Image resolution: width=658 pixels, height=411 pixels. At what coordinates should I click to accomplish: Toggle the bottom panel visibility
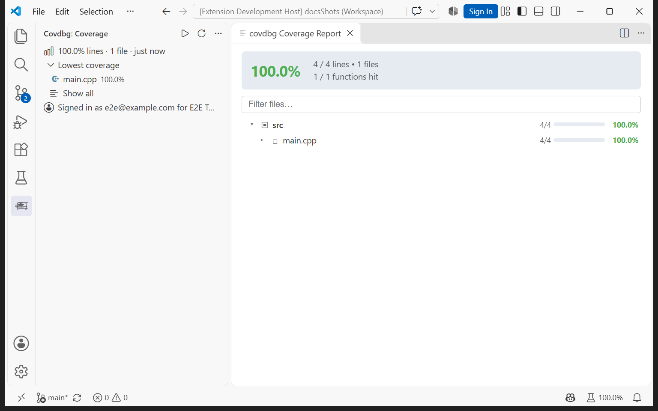click(x=538, y=12)
